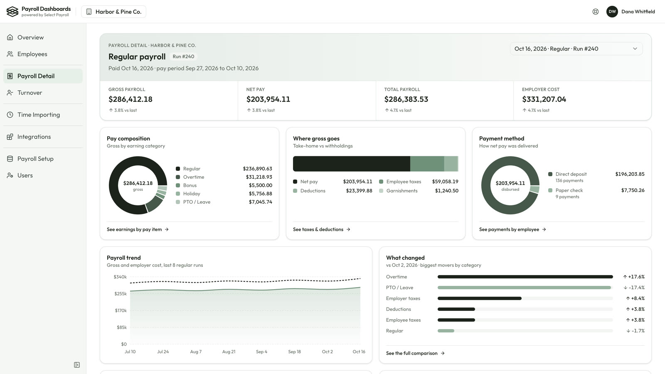Open Users in the sidebar
This screenshot has width=665, height=374.
coord(43,175)
